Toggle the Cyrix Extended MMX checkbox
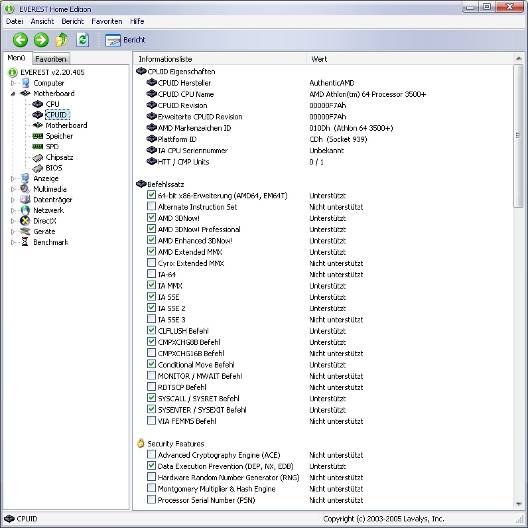528x528 pixels. point(151,263)
